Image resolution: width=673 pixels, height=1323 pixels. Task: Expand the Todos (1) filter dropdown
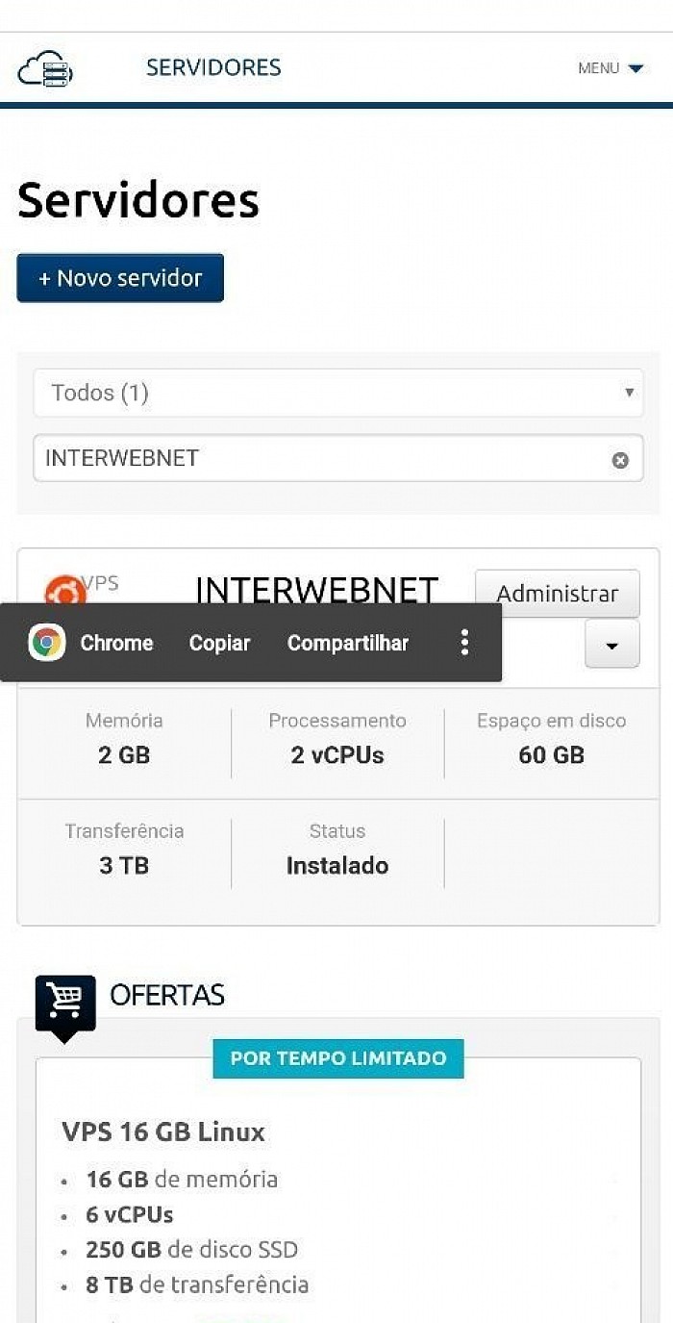[x=338, y=393]
